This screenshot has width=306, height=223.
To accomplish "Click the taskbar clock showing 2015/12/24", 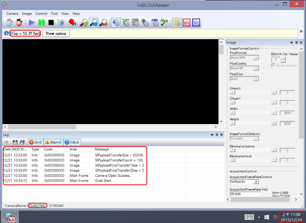I will pyautogui.click(x=291, y=217).
